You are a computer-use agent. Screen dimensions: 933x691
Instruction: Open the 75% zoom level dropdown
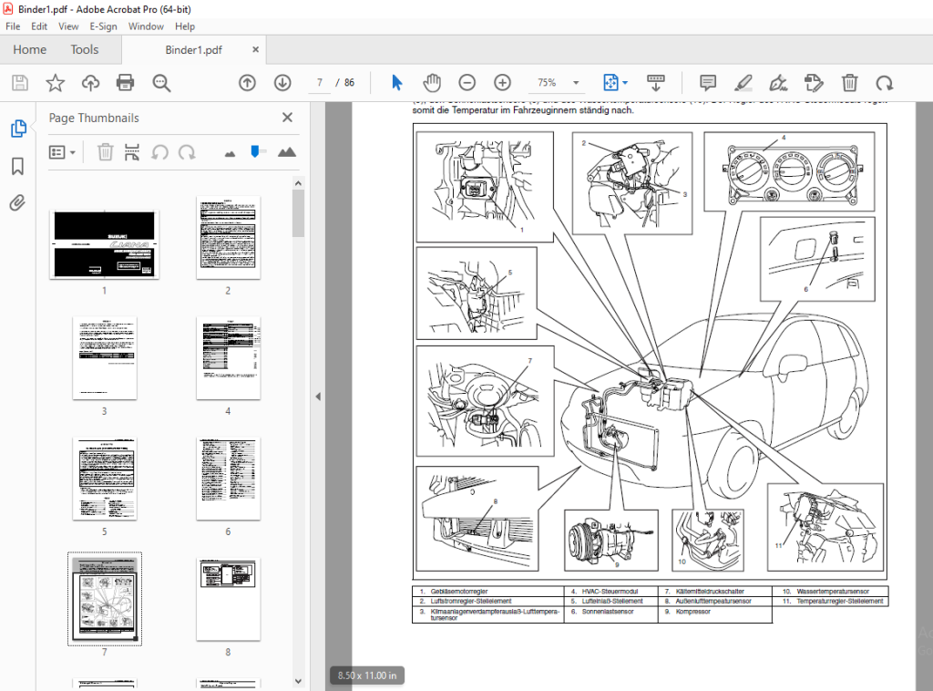click(576, 83)
